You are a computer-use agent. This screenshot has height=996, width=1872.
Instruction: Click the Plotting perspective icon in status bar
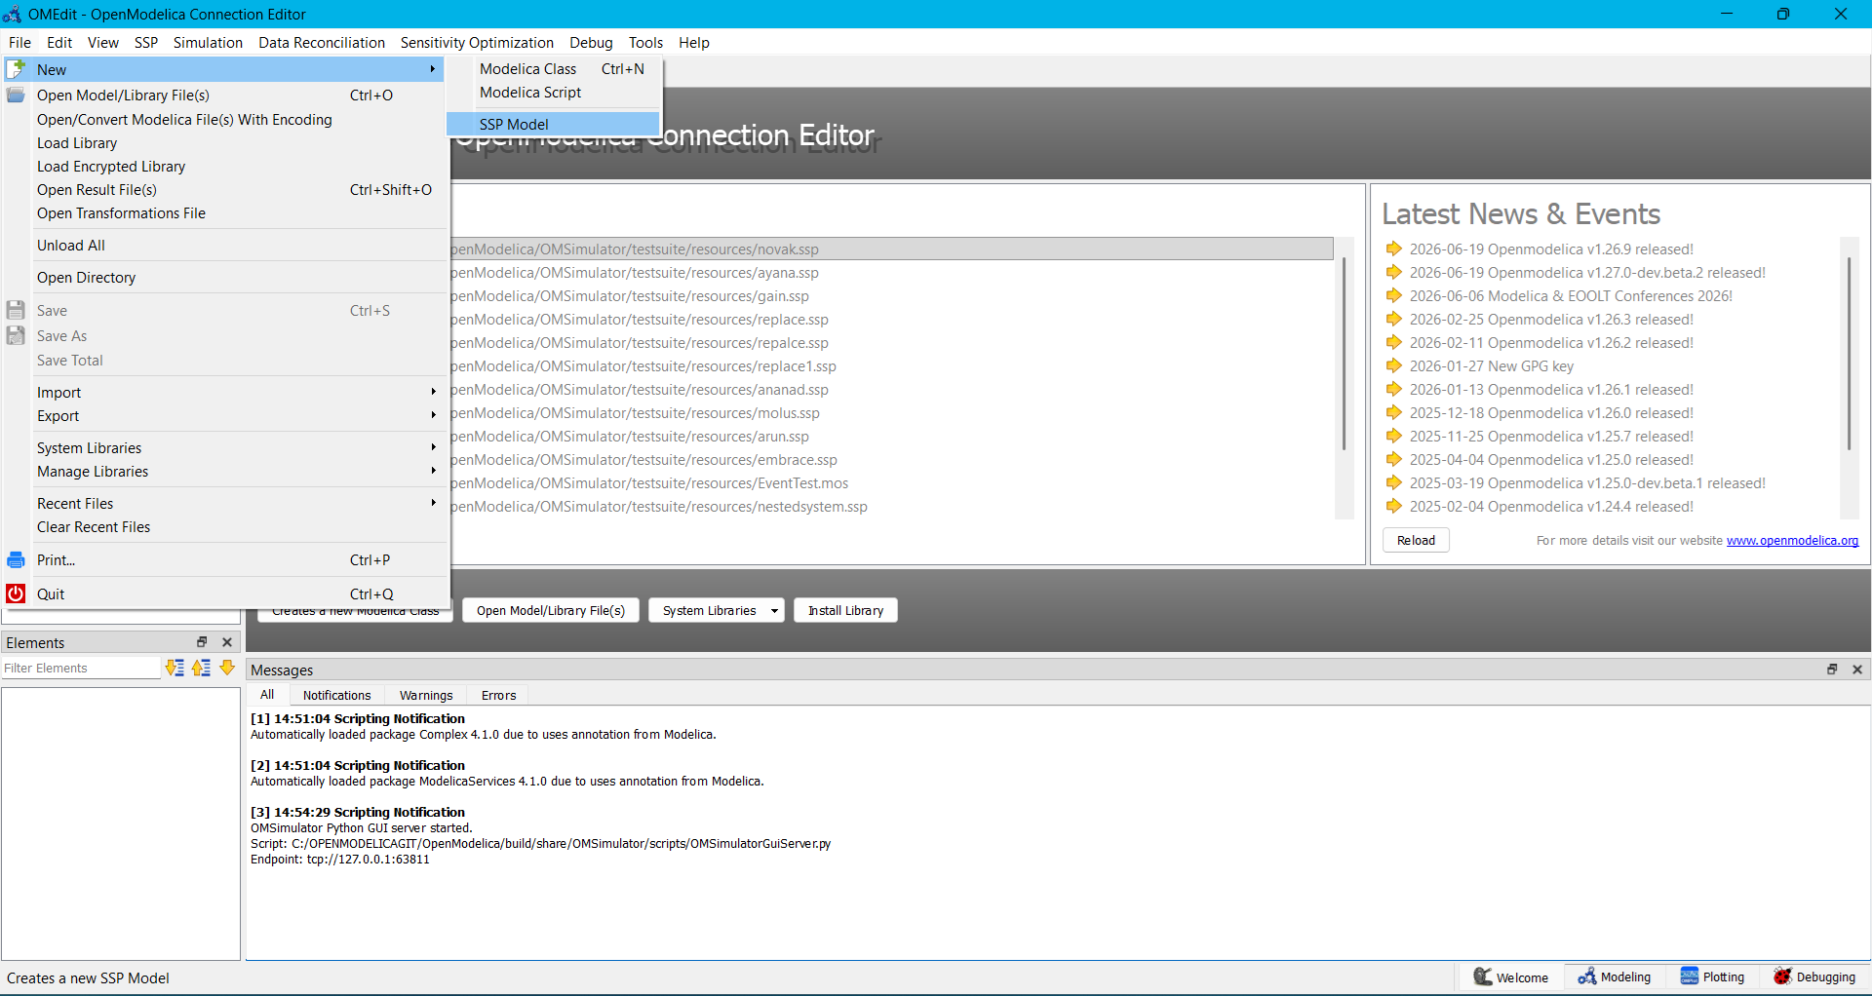[1690, 977]
